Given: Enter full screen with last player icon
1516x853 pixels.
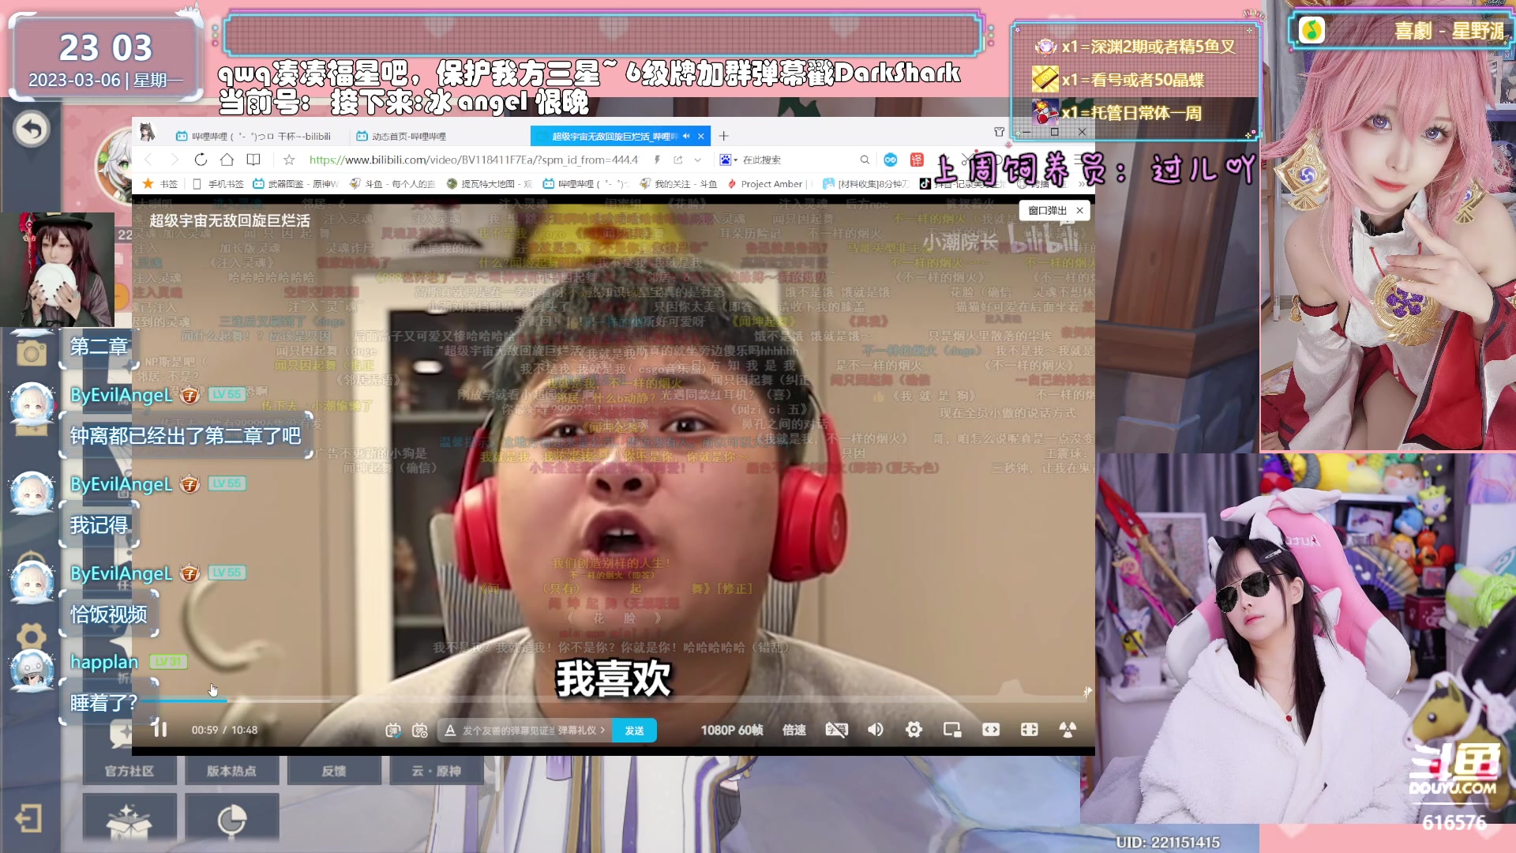Looking at the screenshot, I should (1068, 730).
